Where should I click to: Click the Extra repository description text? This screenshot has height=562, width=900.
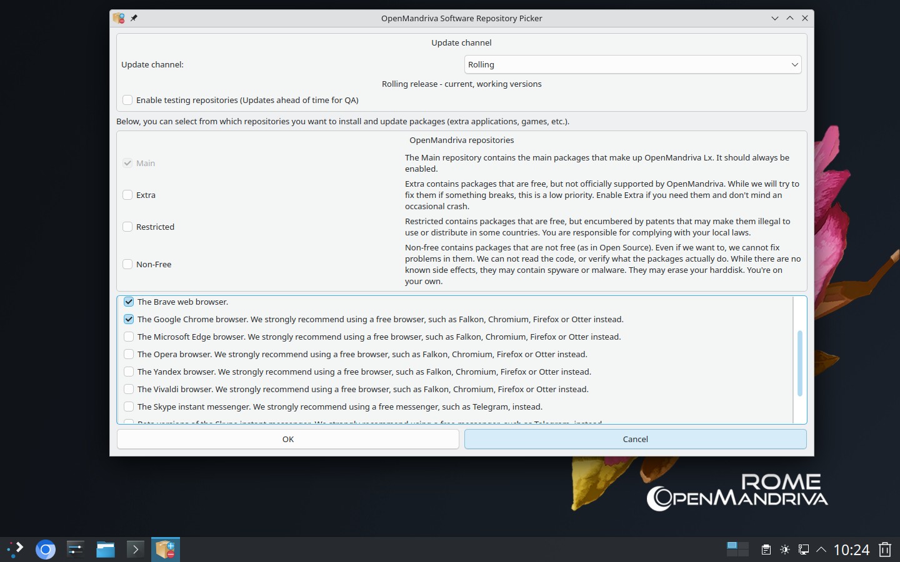point(602,195)
